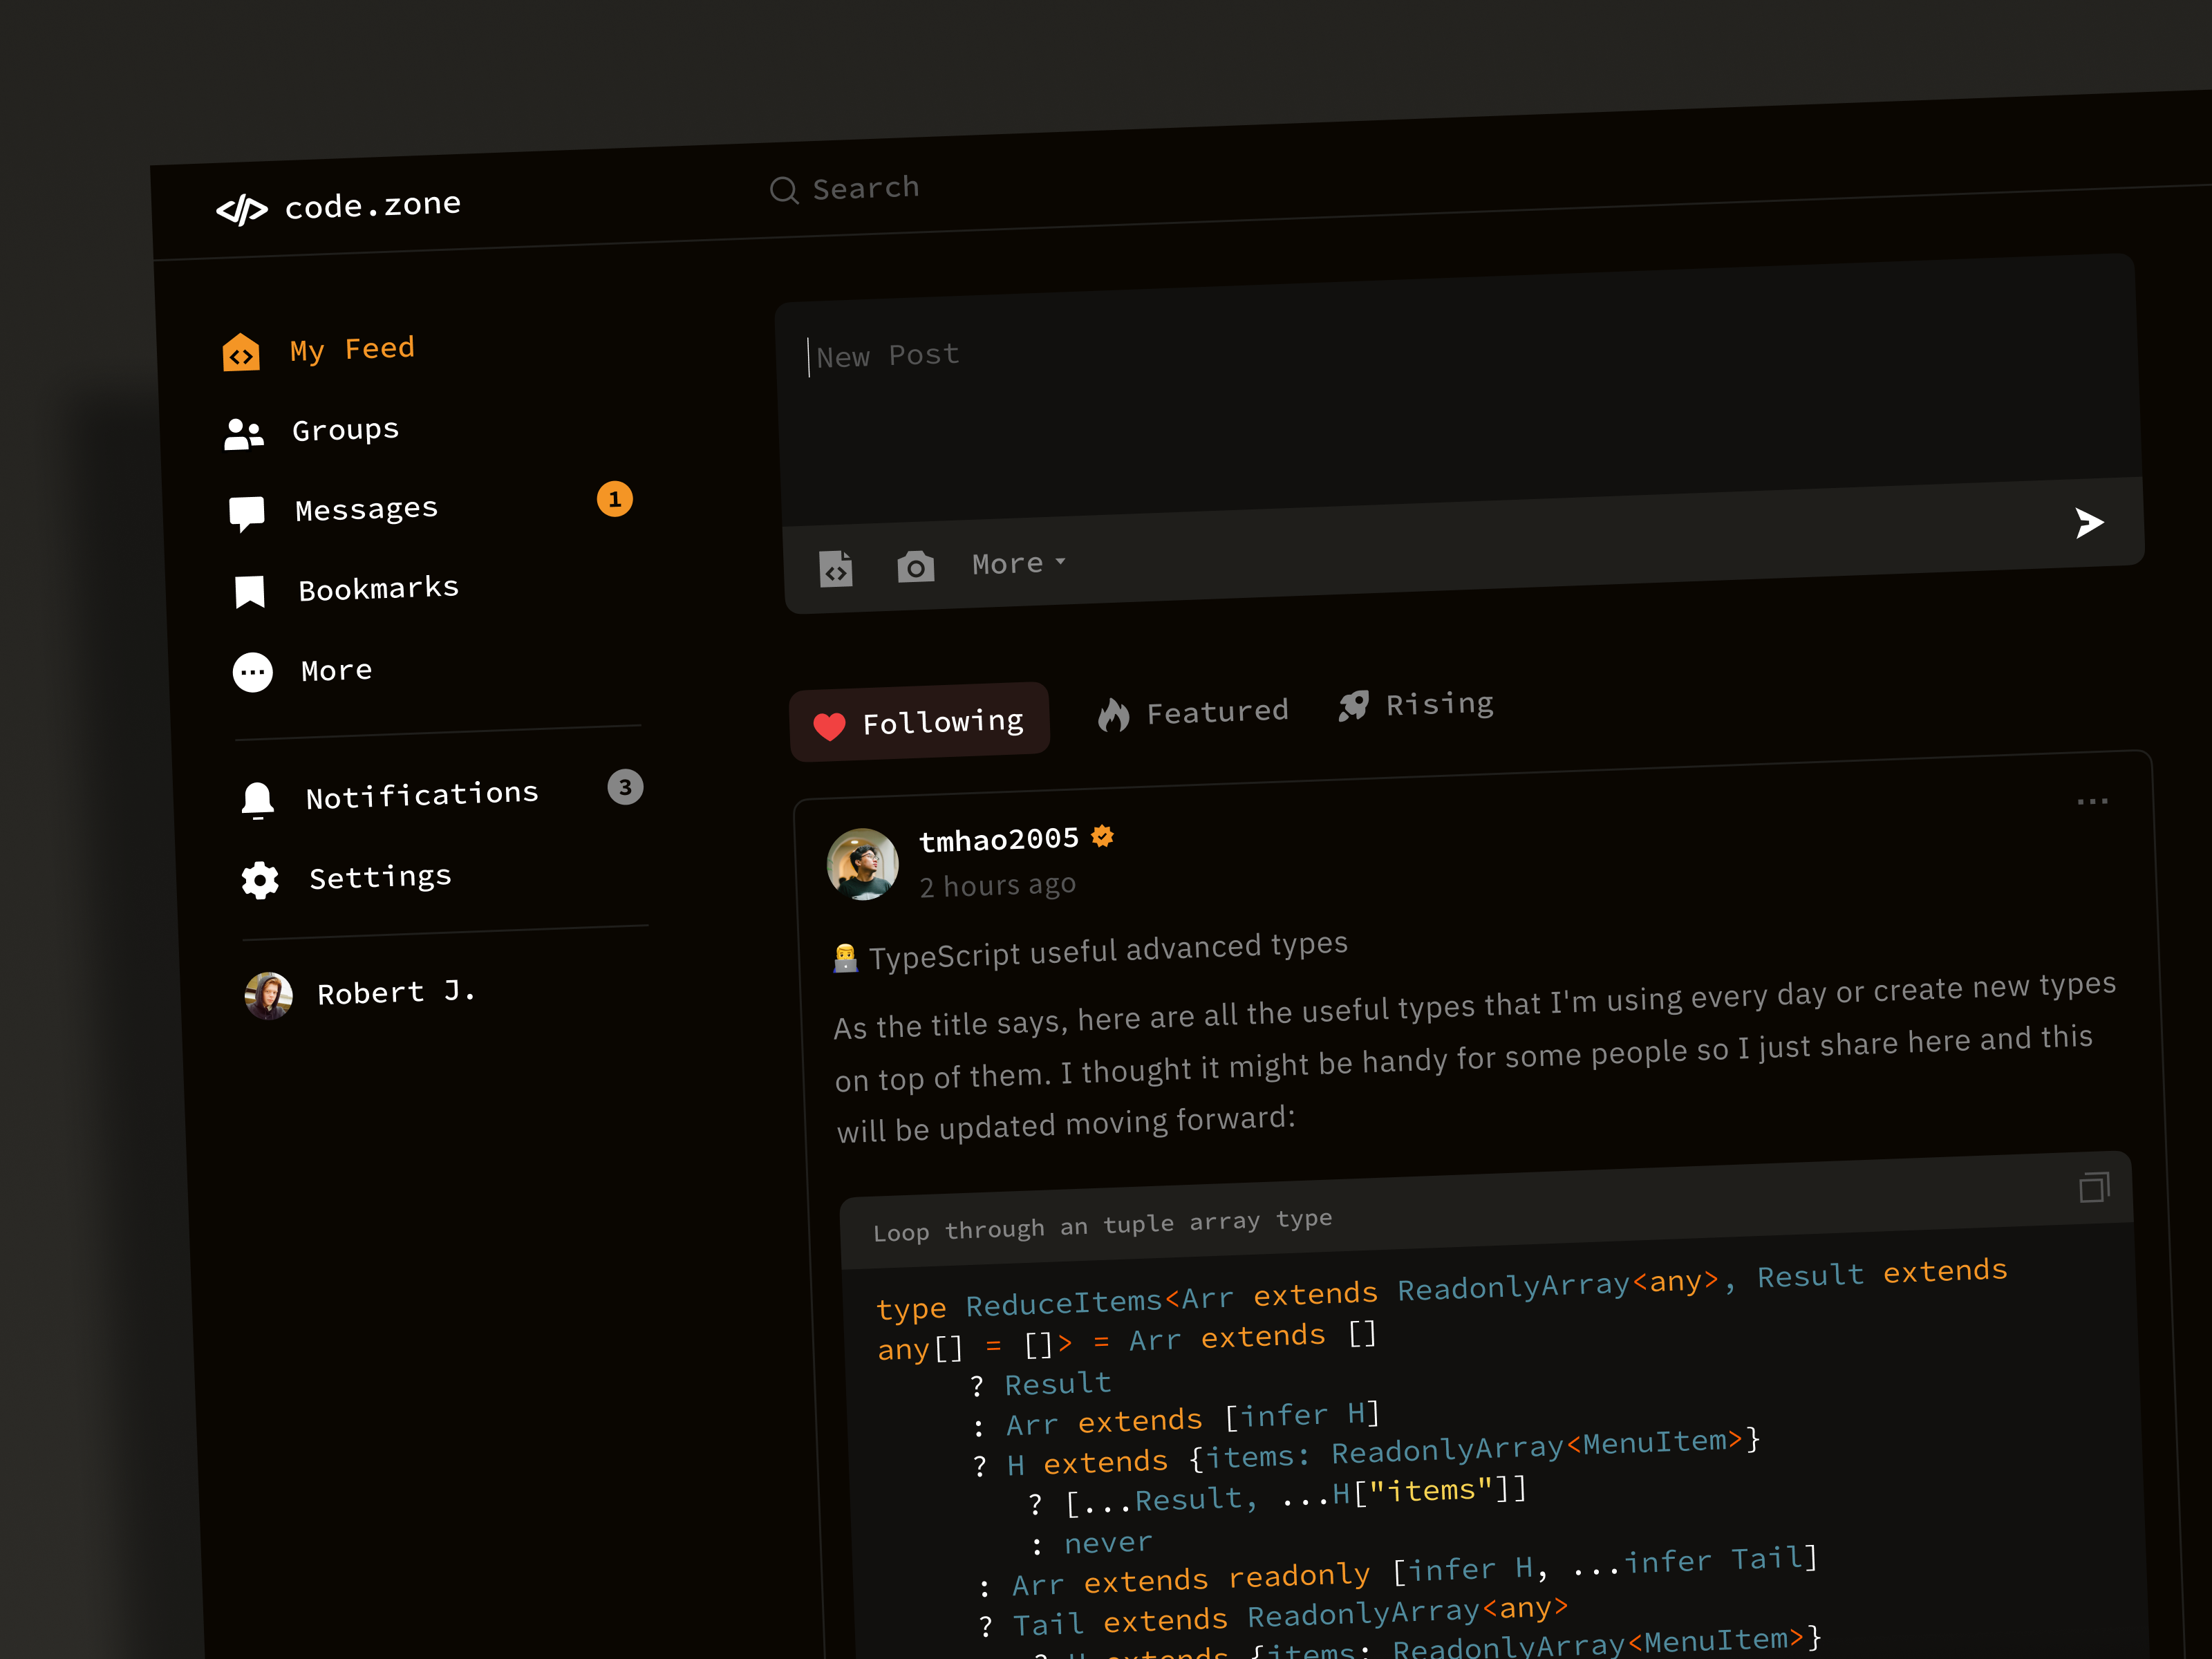Open Notifications from the sidebar
2212x1659 pixels.
[x=420, y=793]
